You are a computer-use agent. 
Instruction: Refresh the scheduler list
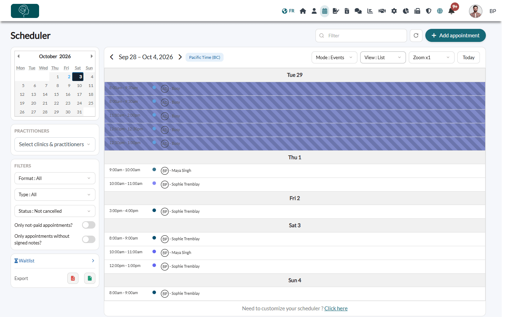click(416, 36)
